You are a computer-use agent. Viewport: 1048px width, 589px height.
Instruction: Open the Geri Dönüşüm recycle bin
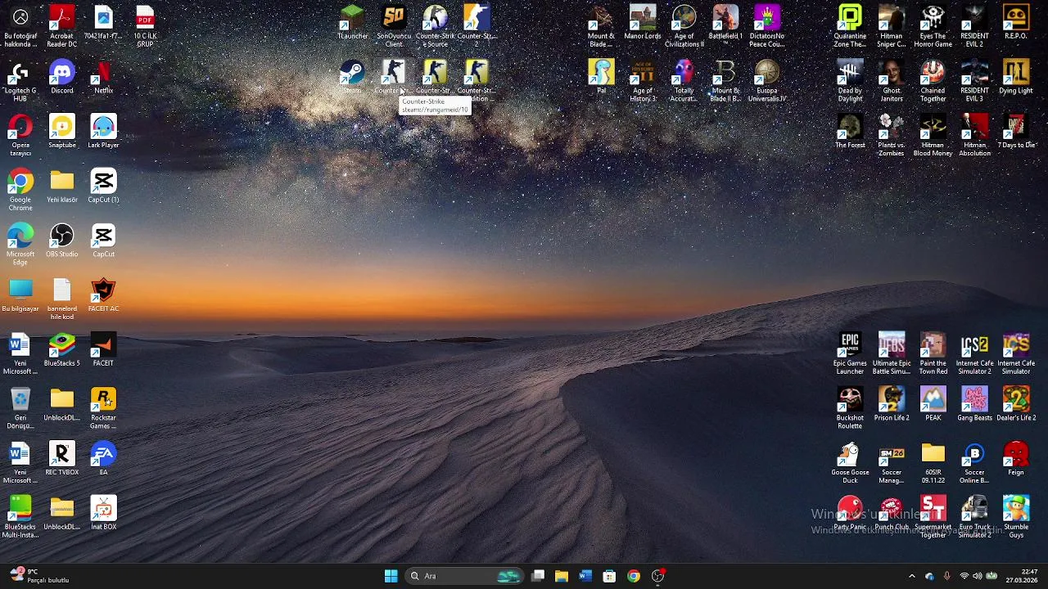[x=20, y=408]
